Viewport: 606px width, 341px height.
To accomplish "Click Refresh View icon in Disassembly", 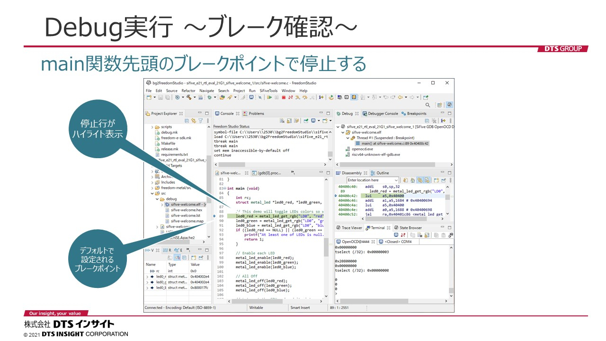I will (x=405, y=180).
